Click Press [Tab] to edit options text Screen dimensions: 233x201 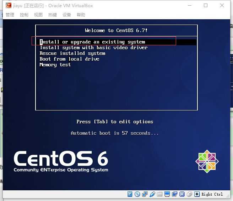(115, 122)
